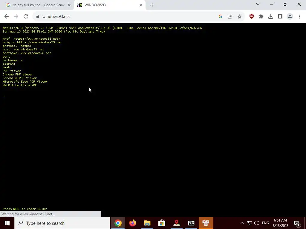Click the 'WebKit built-in PDF' text
This screenshot has height=229, width=306.
tap(20, 85)
